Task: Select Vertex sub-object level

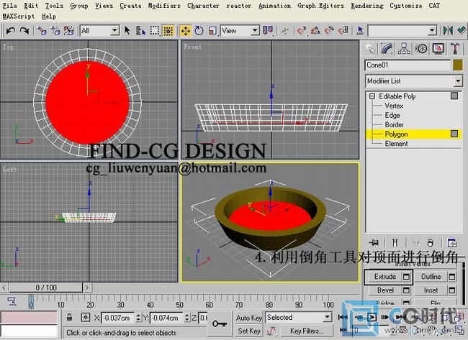Action: coord(394,106)
